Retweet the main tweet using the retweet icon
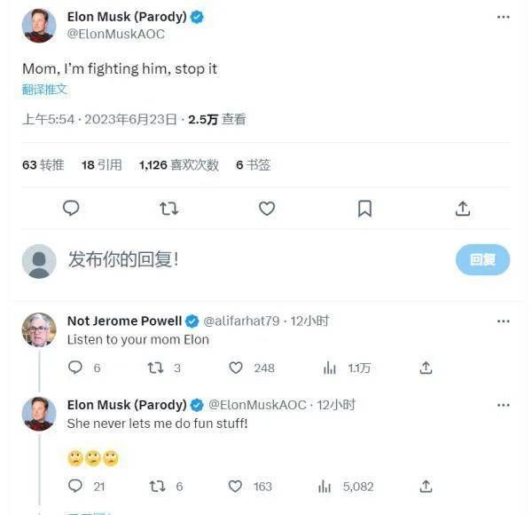Viewport: 532px width, 515px height. click(168, 209)
